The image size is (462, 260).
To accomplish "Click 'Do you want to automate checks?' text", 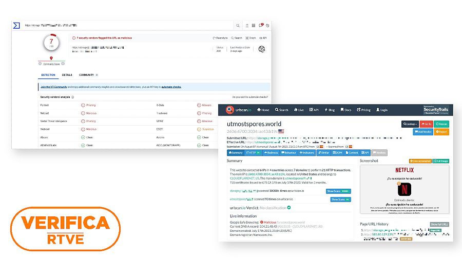I will point(250,97).
